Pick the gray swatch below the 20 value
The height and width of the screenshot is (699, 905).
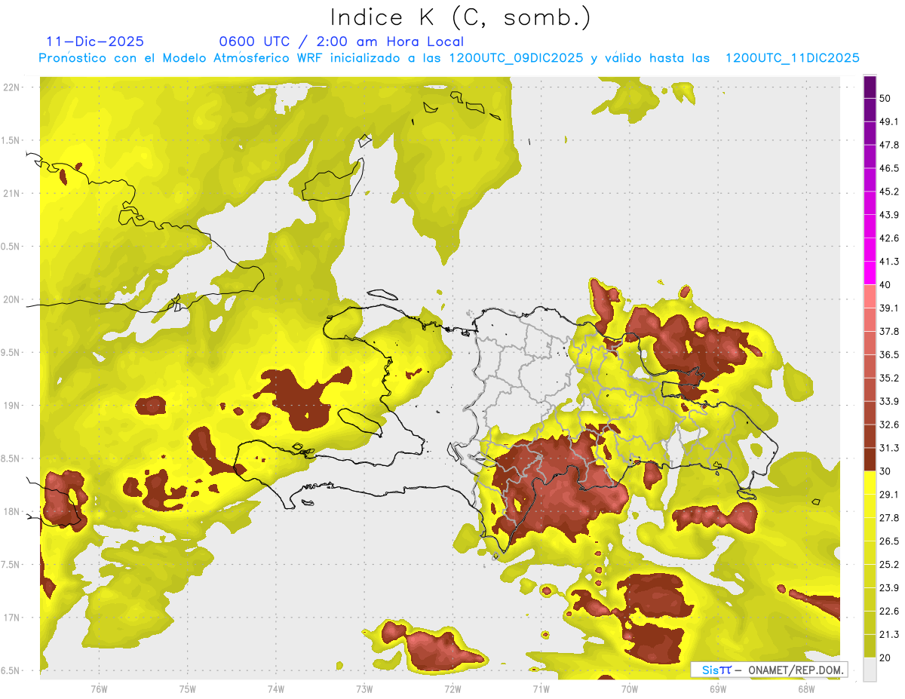coord(870,670)
